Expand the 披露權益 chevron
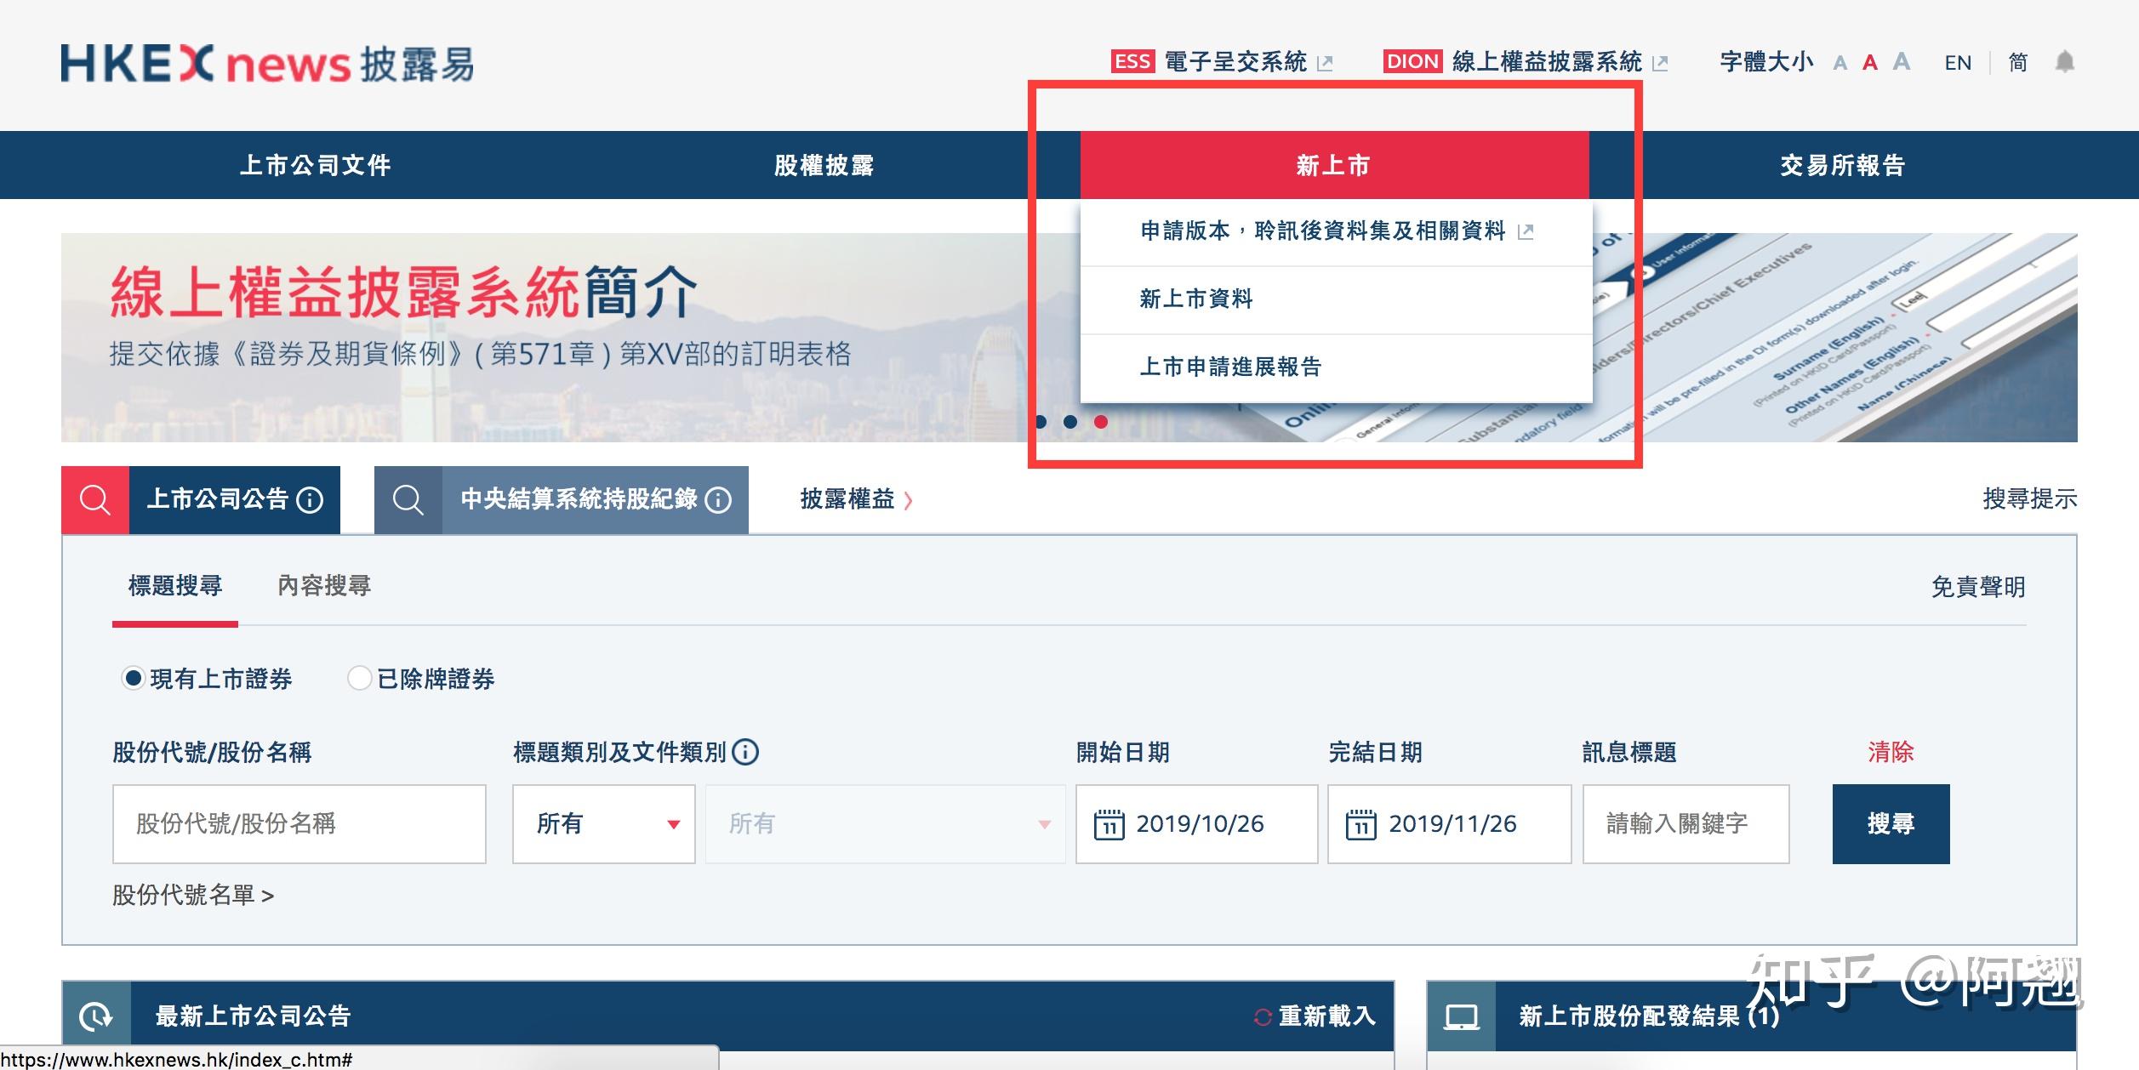2139x1070 pixels. [908, 502]
